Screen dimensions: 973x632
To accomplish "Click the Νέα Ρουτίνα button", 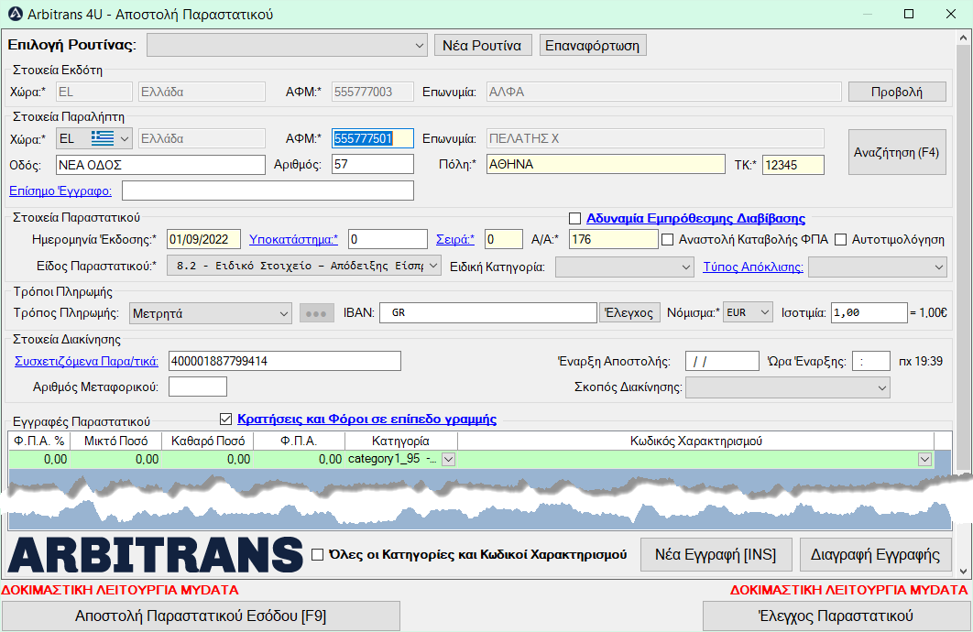I will [x=482, y=45].
